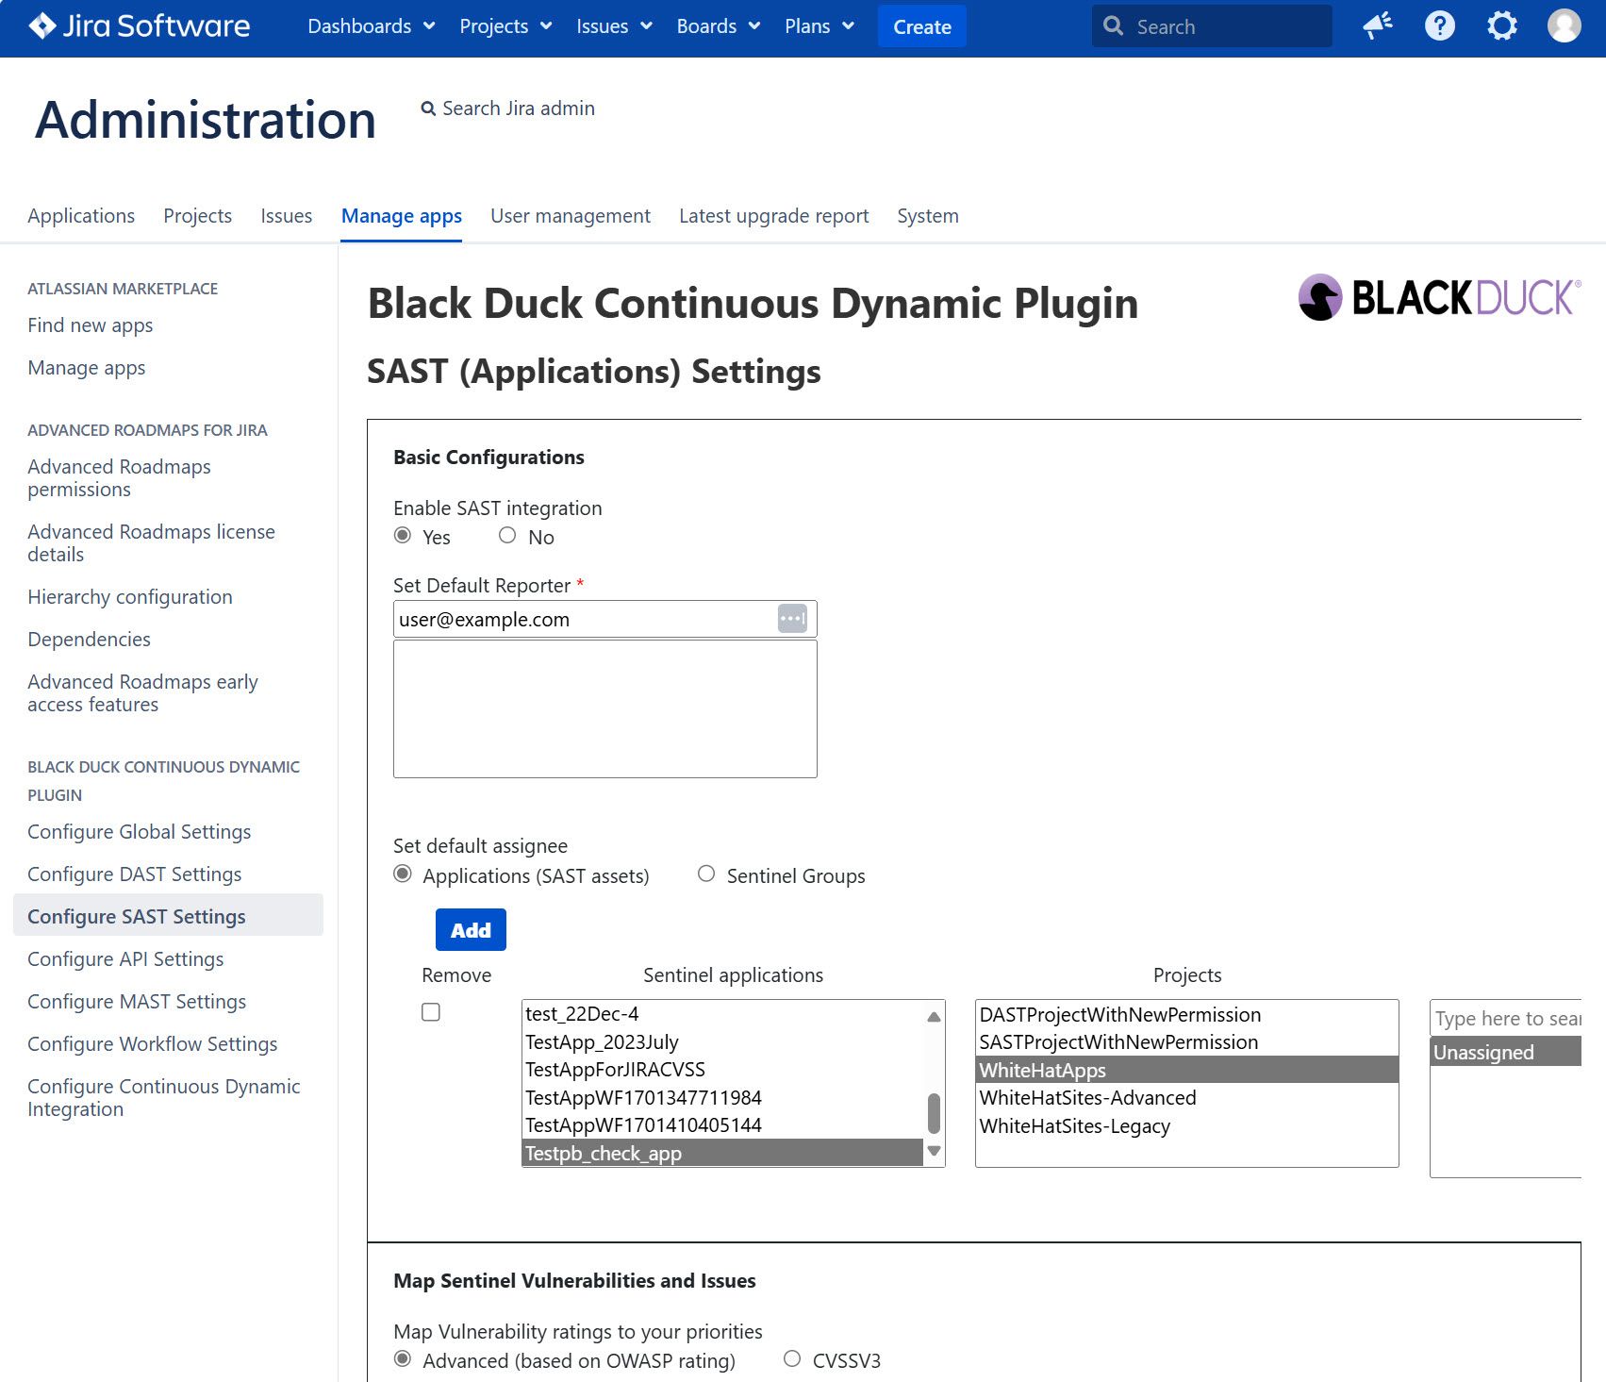
Task: Switch to the Projects admin tab
Action: (197, 216)
